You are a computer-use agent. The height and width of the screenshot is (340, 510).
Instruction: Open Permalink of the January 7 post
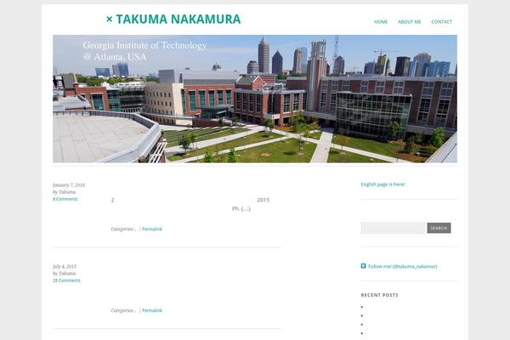pyautogui.click(x=152, y=229)
